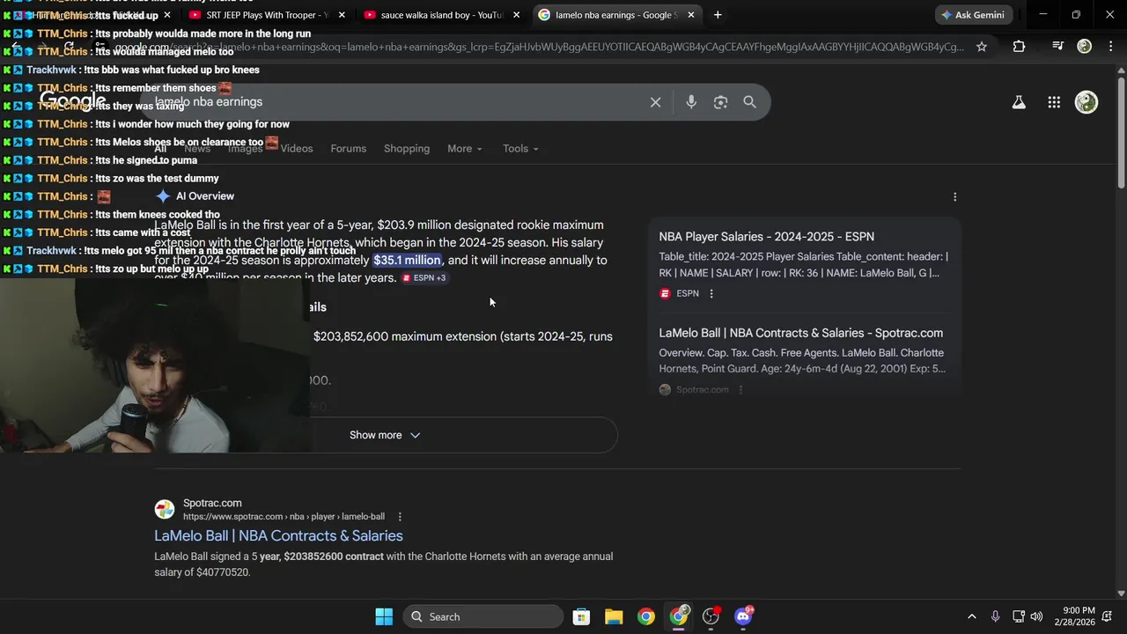The height and width of the screenshot is (634, 1127).
Task: Open the three-dot menu beside the Spotrac.com URL
Action: click(x=400, y=517)
